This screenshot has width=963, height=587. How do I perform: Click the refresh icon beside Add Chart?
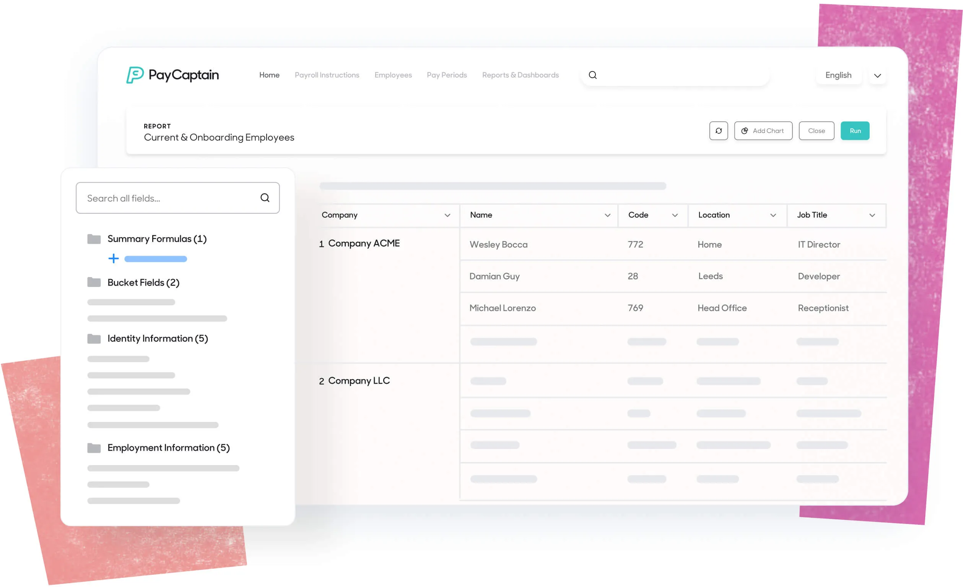click(719, 131)
